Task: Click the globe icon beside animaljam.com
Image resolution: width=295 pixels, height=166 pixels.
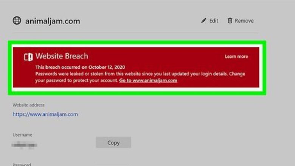Action: coord(17,21)
